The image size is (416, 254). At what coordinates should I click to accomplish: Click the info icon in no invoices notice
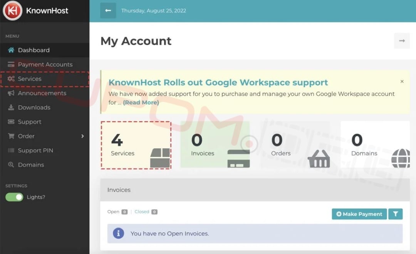pyautogui.click(x=118, y=233)
